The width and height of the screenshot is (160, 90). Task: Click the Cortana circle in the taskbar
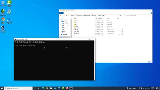point(34,88)
